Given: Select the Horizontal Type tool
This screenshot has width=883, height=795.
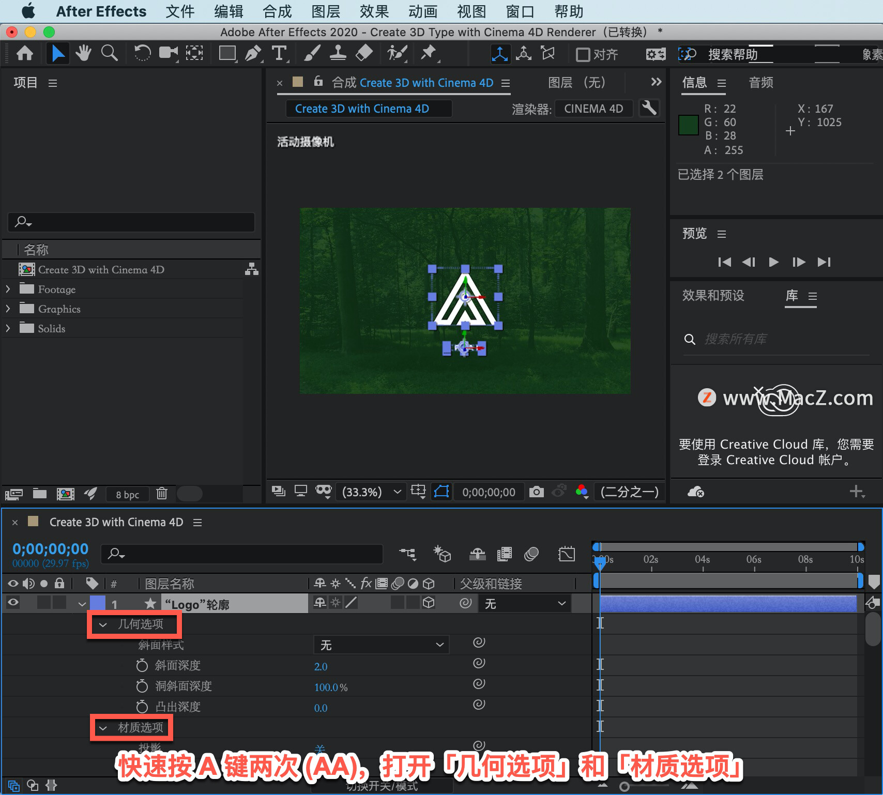Looking at the screenshot, I should pyautogui.click(x=279, y=53).
